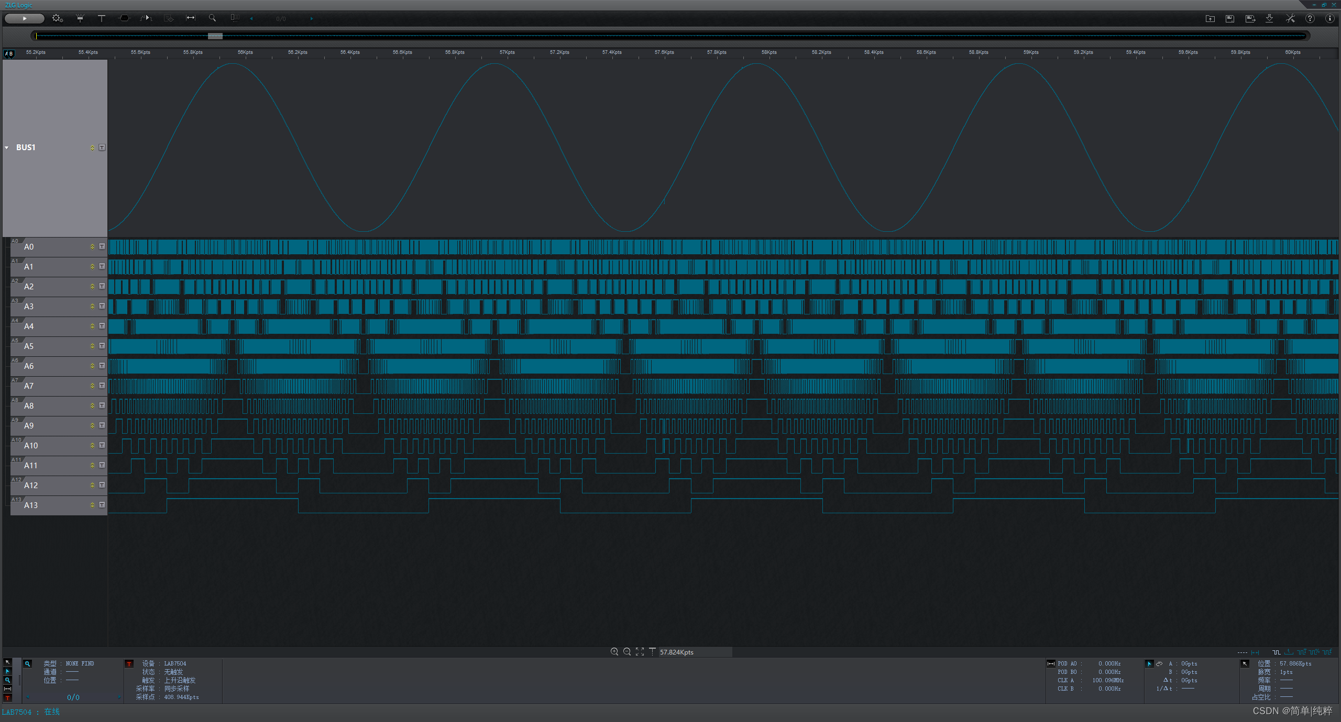Zoom in on the waveform

click(x=614, y=651)
